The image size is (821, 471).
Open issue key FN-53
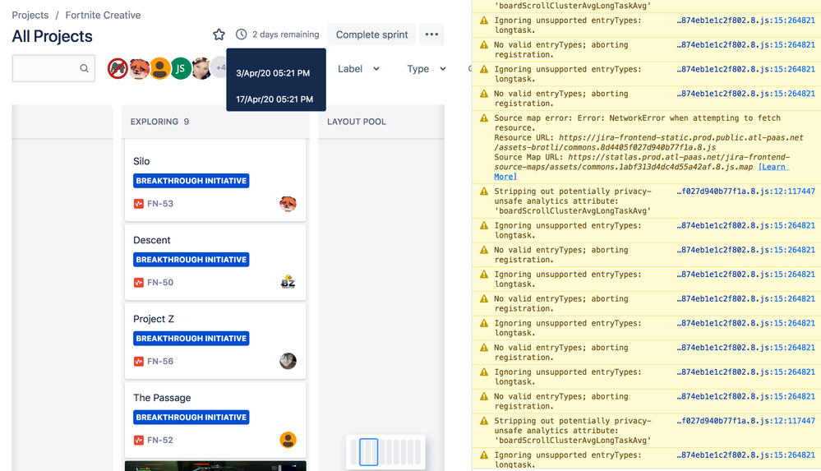[160, 204]
